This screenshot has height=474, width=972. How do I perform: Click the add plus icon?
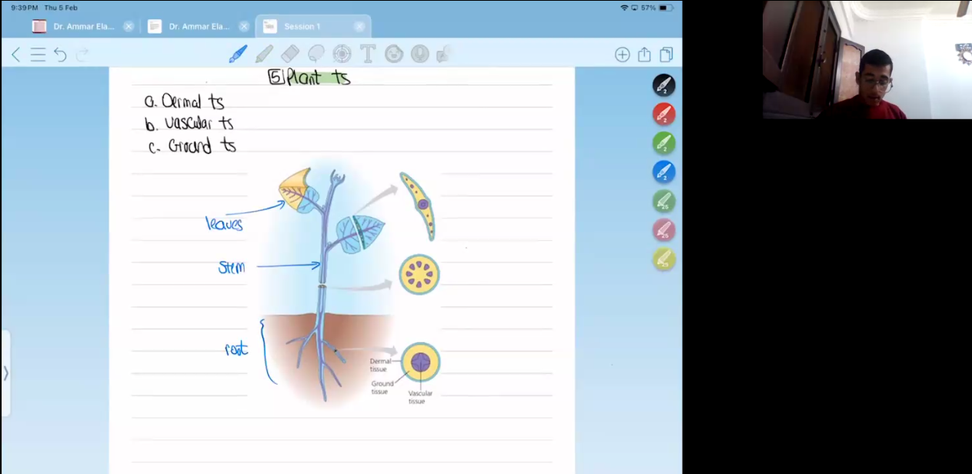[x=622, y=55]
